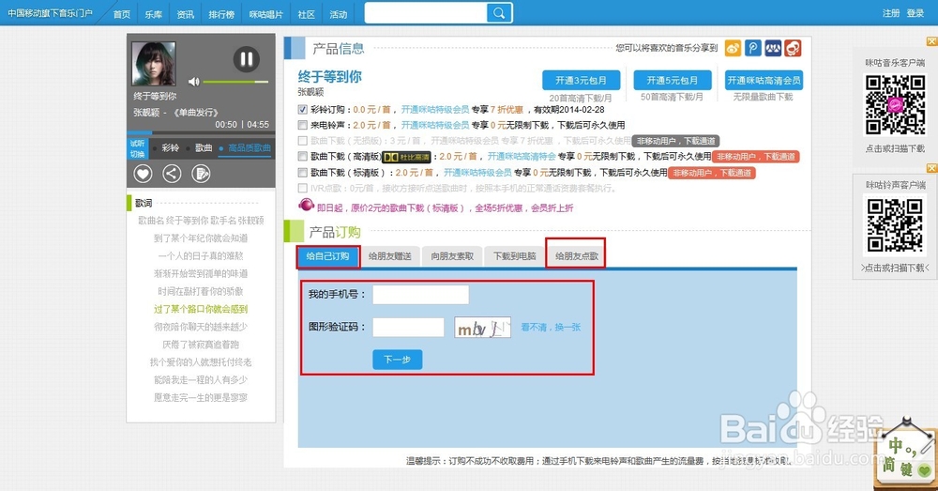Click 开通5元包月 button
The image size is (938, 491).
pos(673,80)
